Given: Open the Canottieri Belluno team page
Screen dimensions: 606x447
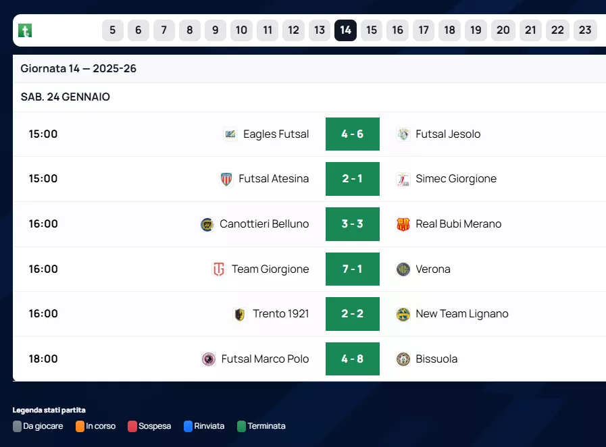Looking at the screenshot, I should click(x=264, y=224).
